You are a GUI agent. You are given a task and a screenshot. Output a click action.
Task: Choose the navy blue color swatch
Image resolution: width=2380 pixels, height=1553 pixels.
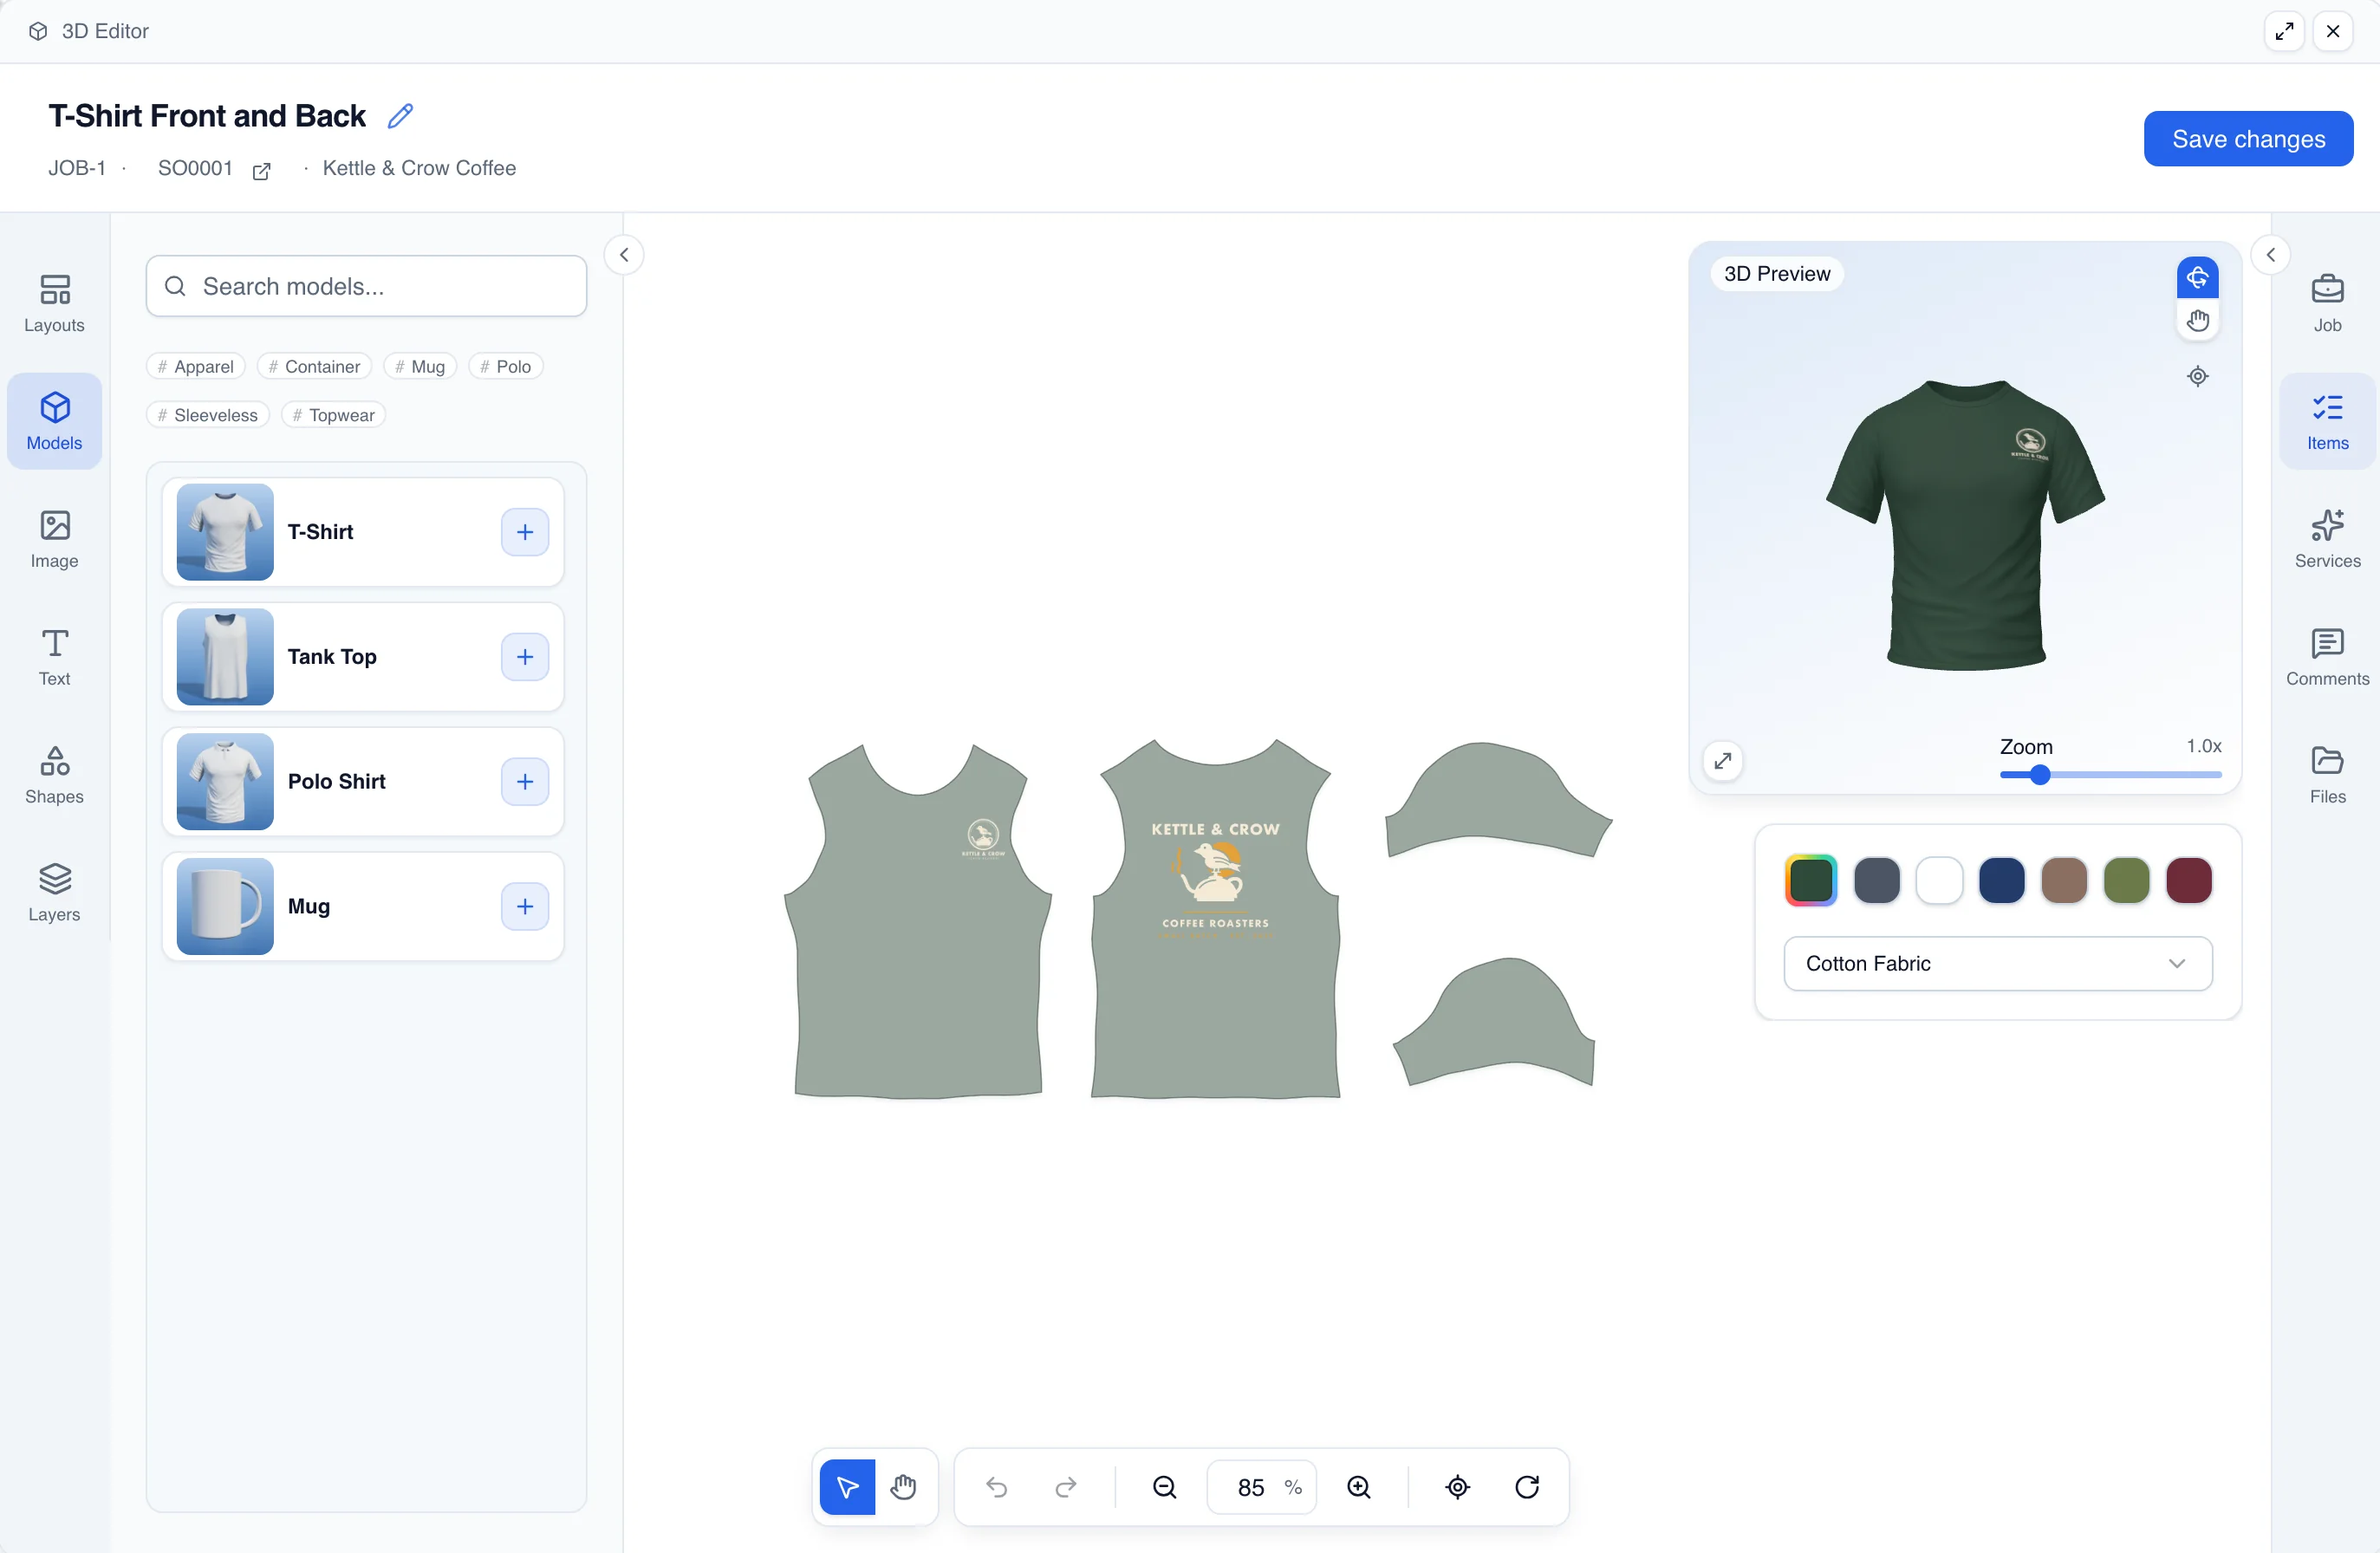2002,881
